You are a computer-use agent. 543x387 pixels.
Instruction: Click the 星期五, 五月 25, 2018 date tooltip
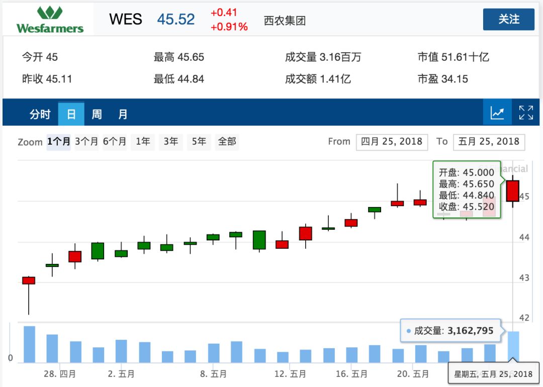coord(493,374)
